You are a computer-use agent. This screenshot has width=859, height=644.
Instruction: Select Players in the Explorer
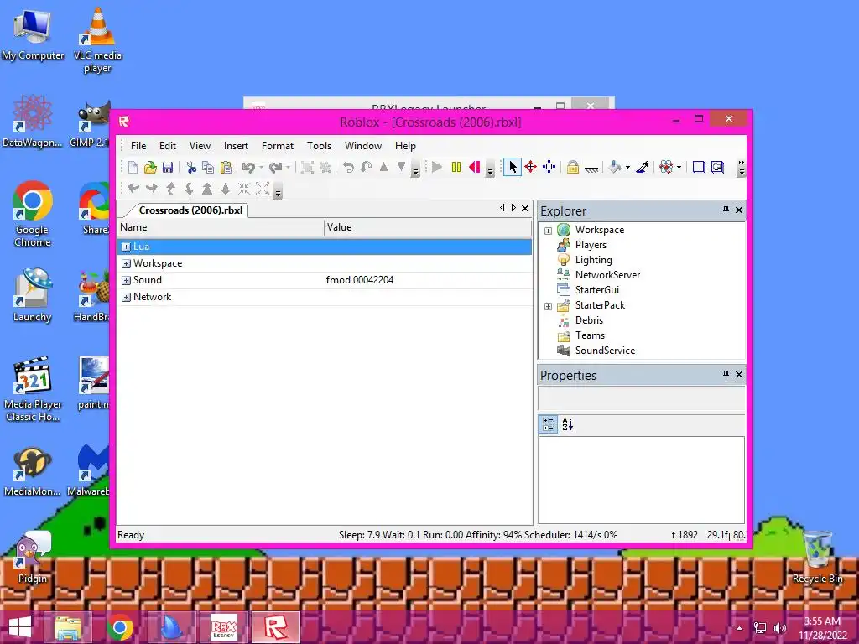point(591,245)
